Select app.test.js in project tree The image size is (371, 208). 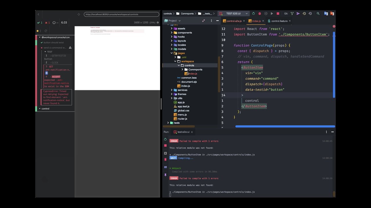pos(183,107)
